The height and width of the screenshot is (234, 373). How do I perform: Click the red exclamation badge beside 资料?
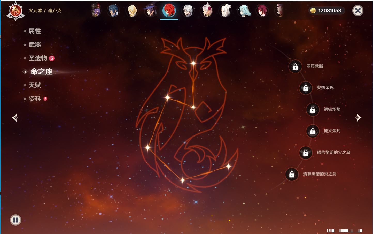[45, 99]
